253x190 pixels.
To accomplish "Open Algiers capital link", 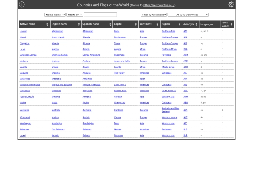I will (x=118, y=49).
